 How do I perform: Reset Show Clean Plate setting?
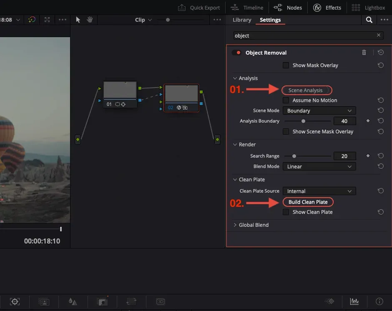[x=380, y=212]
